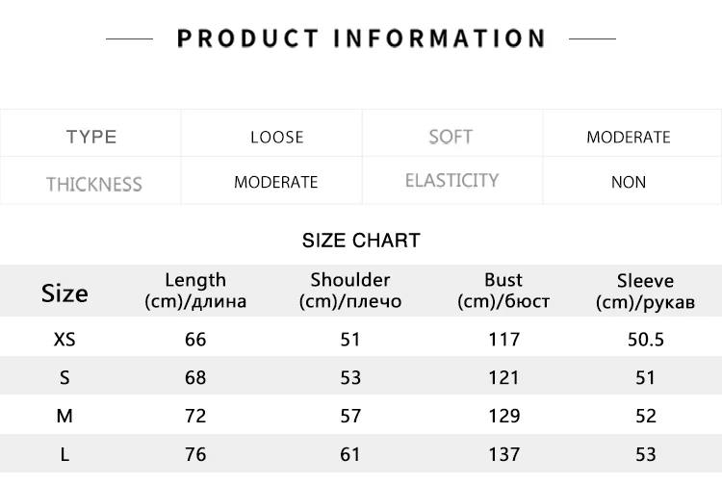Click the THICKNESS label cell
722x484 pixels.
tap(90, 180)
